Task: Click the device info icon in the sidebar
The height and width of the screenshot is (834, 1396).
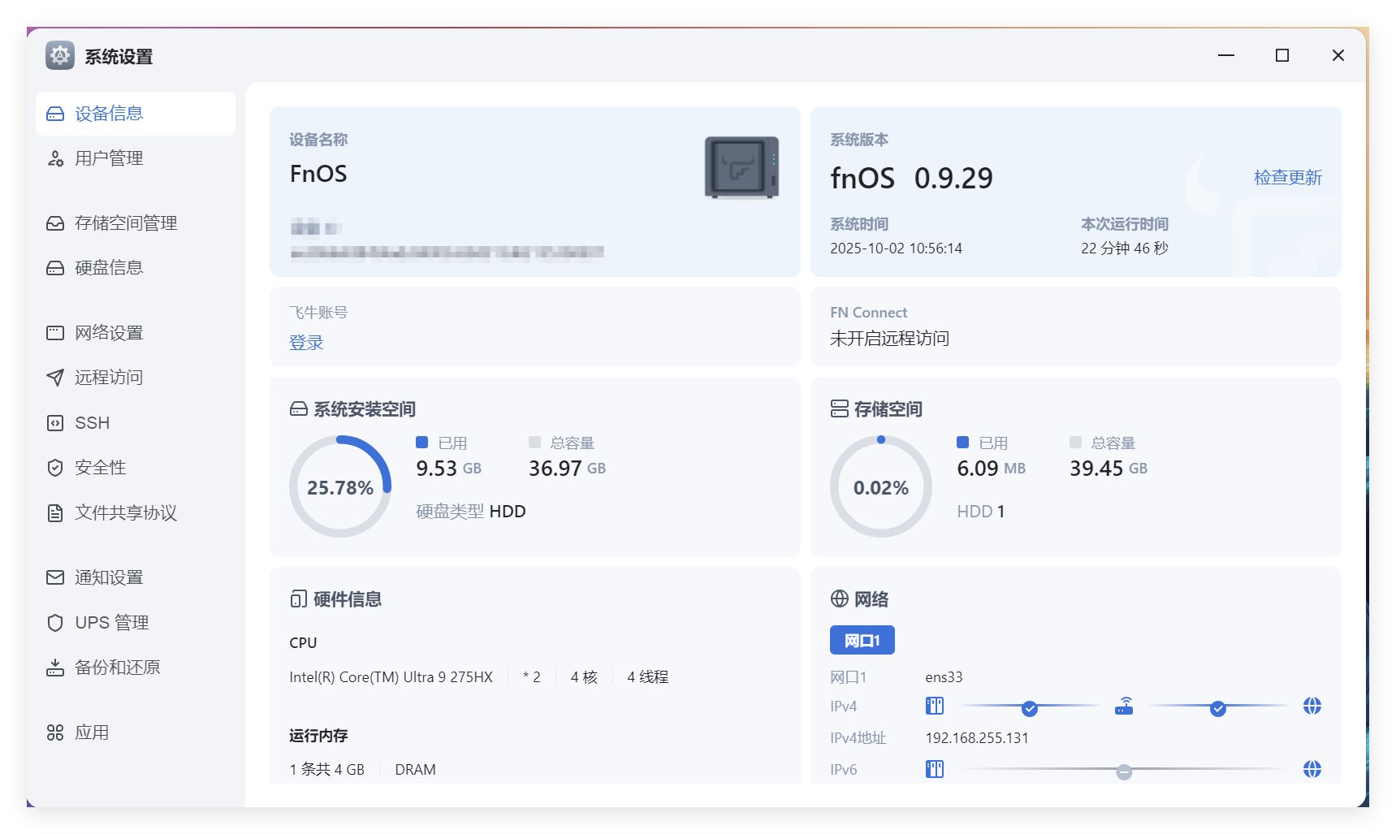Action: [x=55, y=114]
